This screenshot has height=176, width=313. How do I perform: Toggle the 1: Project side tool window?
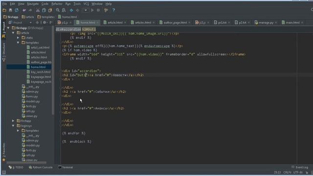click(x=4, y=29)
